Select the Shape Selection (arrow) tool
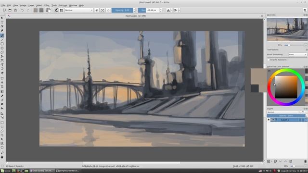This screenshot has width=308, height=173. pos(2,18)
